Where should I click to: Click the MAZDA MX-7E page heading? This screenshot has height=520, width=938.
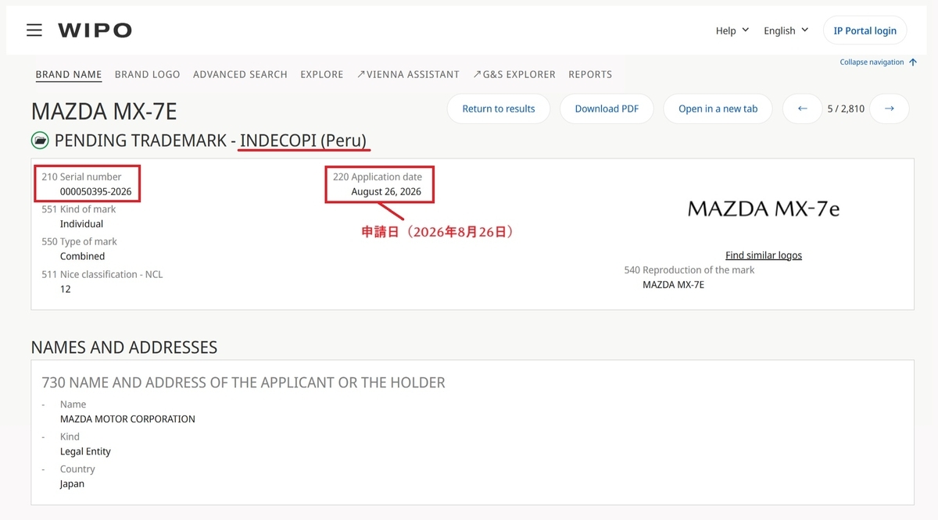[104, 112]
